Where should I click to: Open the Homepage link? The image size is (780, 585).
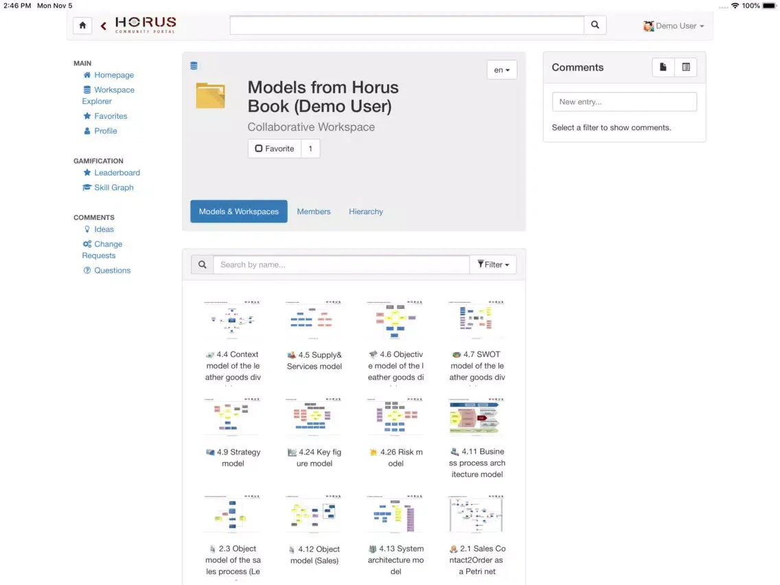point(114,75)
